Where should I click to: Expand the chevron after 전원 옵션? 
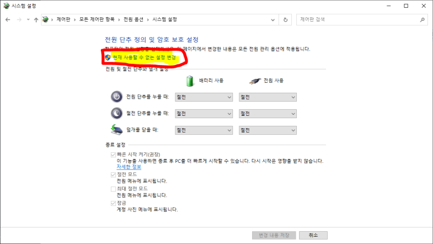(148, 20)
